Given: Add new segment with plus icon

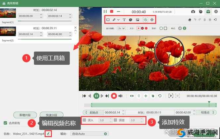Looking at the screenshot, I should [146, 96].
